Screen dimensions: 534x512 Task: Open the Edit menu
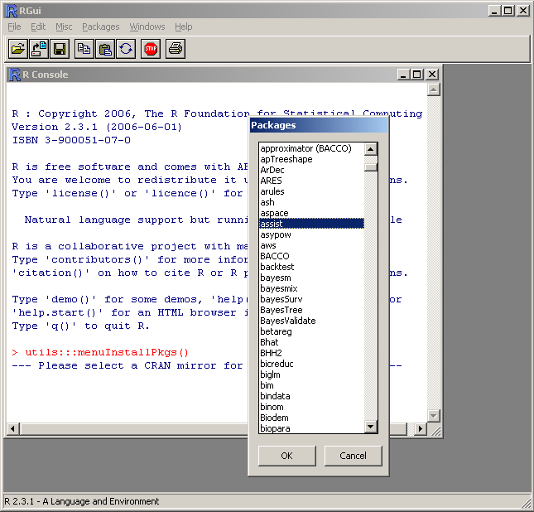pos(38,27)
